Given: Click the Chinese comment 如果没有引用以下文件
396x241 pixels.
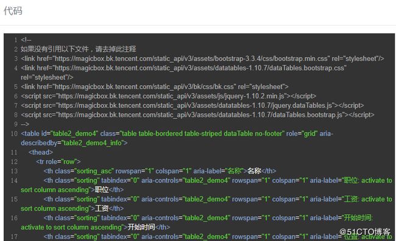Looking at the screenshot, I should (79, 49).
